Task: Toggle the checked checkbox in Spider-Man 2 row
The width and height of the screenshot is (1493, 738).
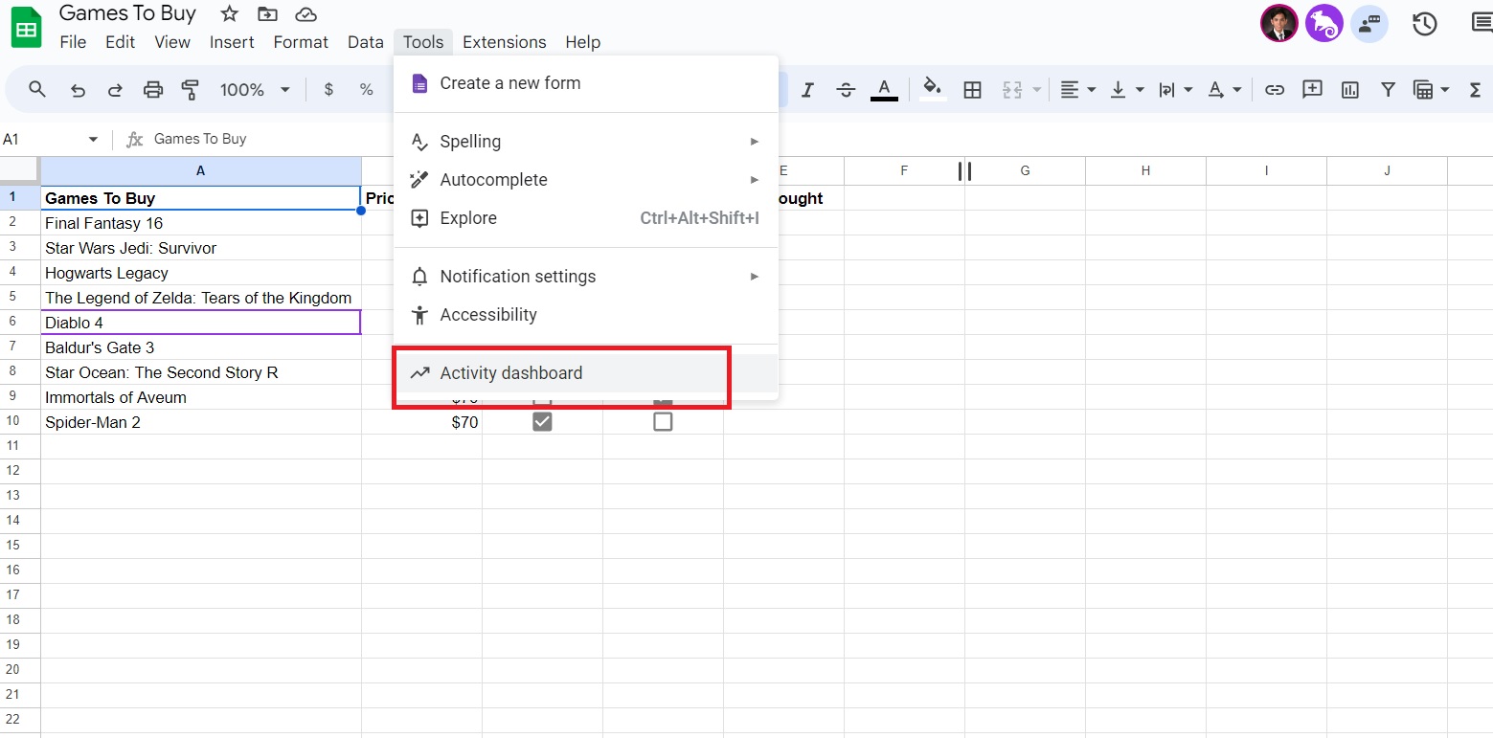Action: click(542, 422)
